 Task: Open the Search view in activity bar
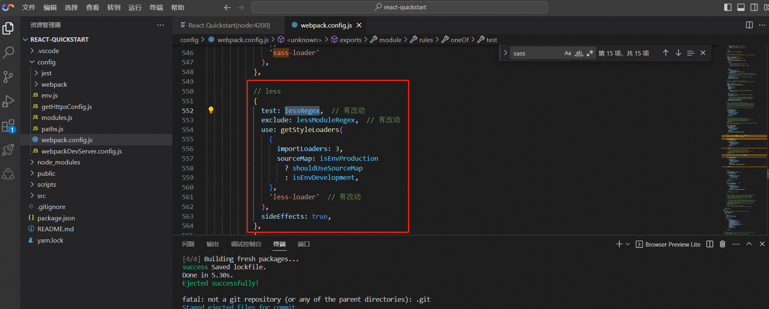pos(8,52)
